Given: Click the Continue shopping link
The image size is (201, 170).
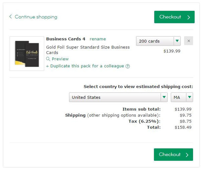Looking at the screenshot, I should pos(36,17).
